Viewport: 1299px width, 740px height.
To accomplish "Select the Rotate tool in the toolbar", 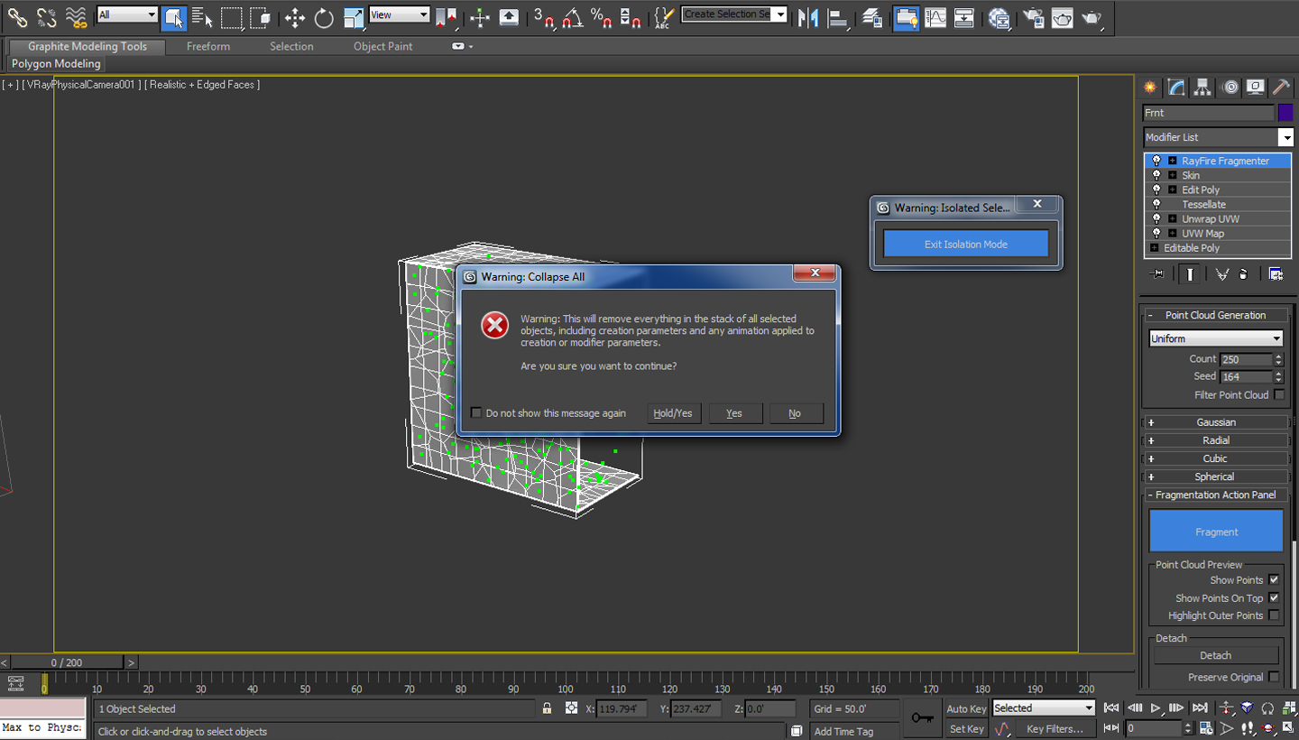I will point(324,17).
